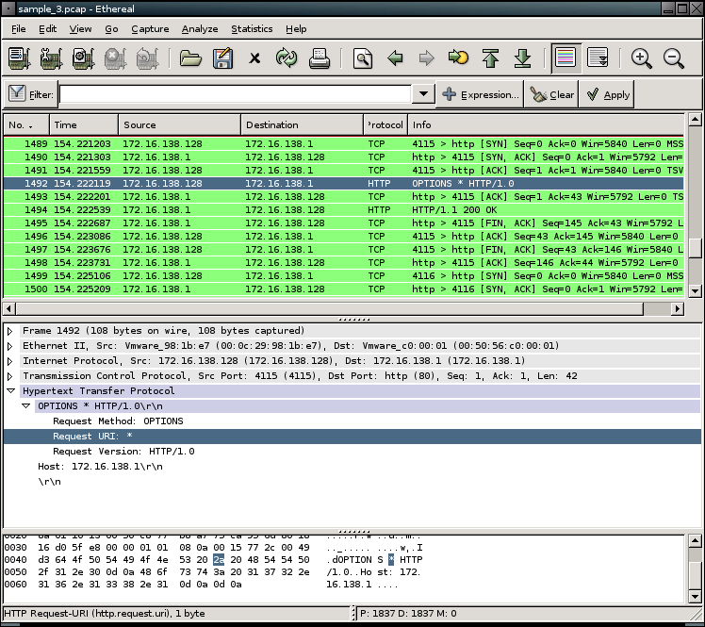Open the Go menu

pyautogui.click(x=111, y=29)
